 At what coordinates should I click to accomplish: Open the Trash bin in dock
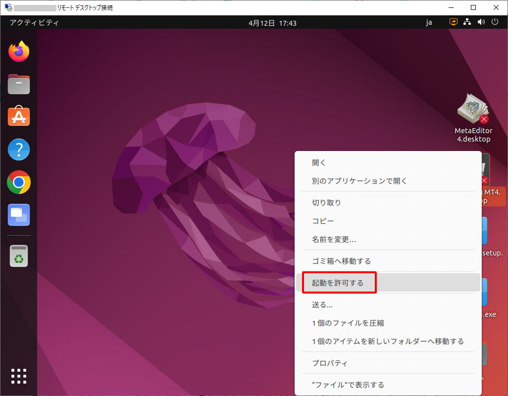click(x=19, y=256)
